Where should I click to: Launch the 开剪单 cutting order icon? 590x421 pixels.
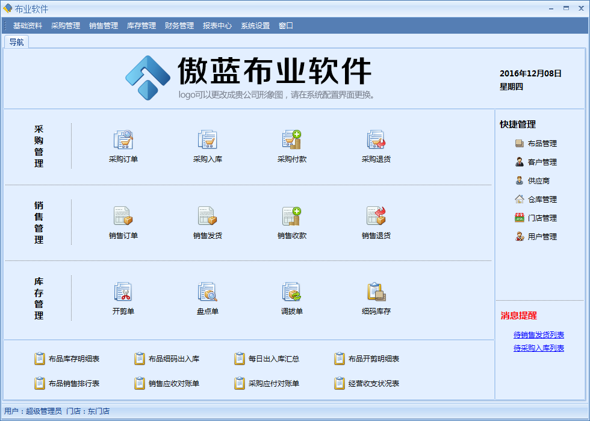(x=123, y=292)
